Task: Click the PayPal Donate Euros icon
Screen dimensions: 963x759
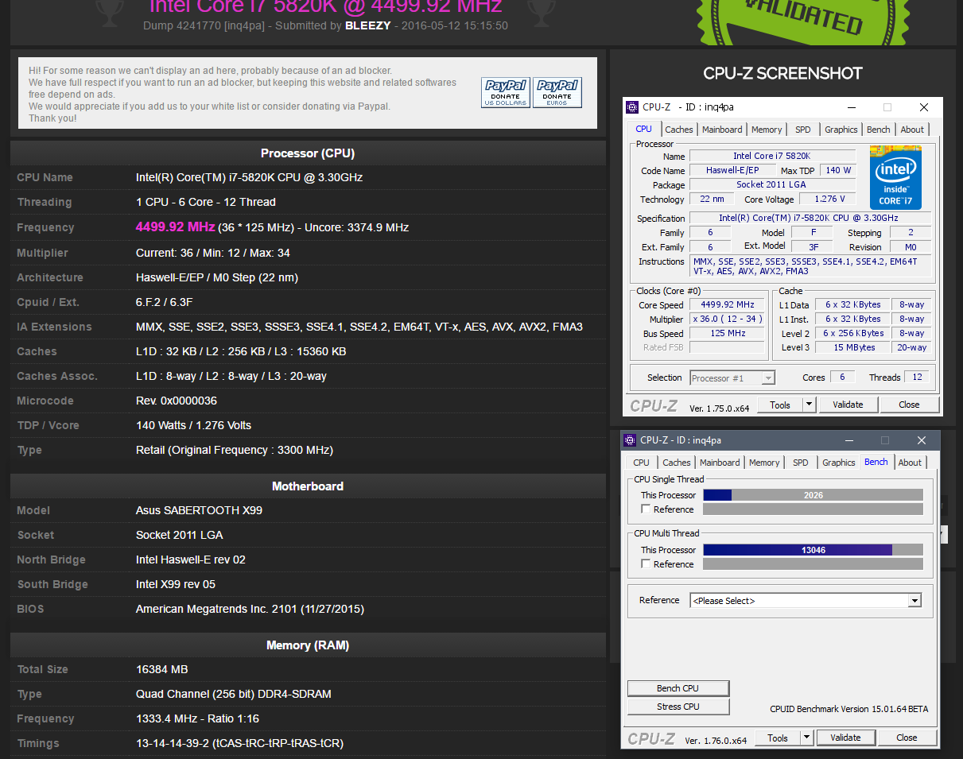Action: 557,92
